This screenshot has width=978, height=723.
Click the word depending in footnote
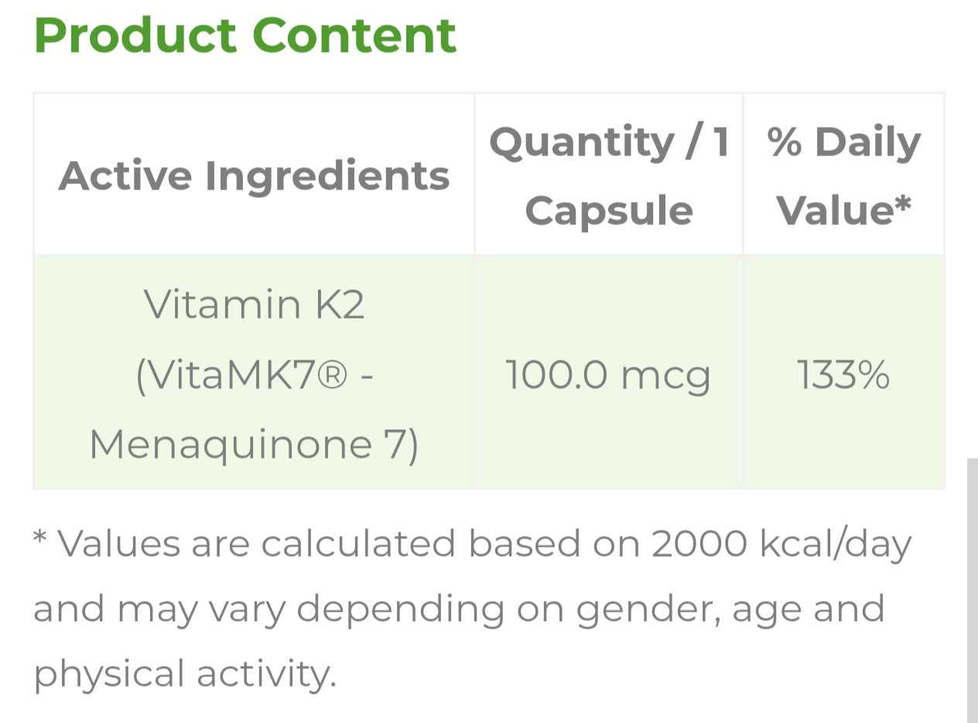point(400,609)
